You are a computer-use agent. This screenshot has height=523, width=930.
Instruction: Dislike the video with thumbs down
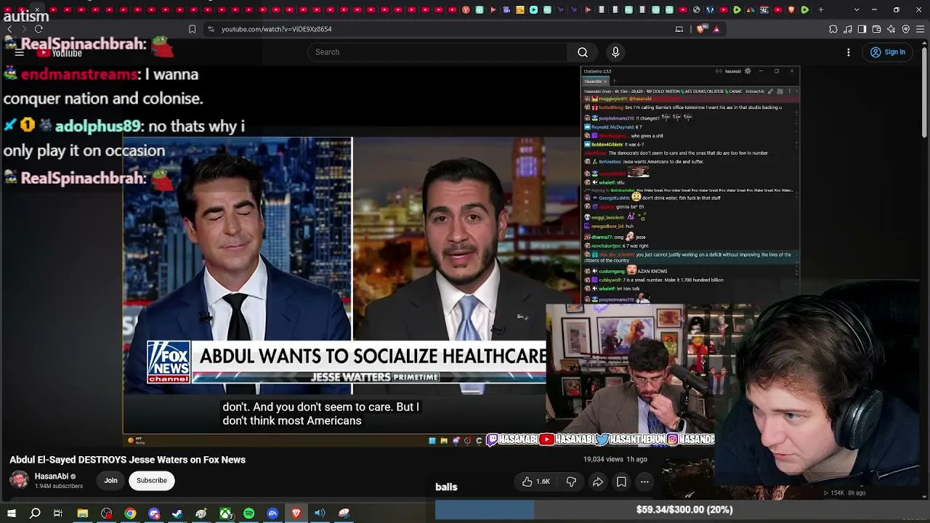point(571,482)
